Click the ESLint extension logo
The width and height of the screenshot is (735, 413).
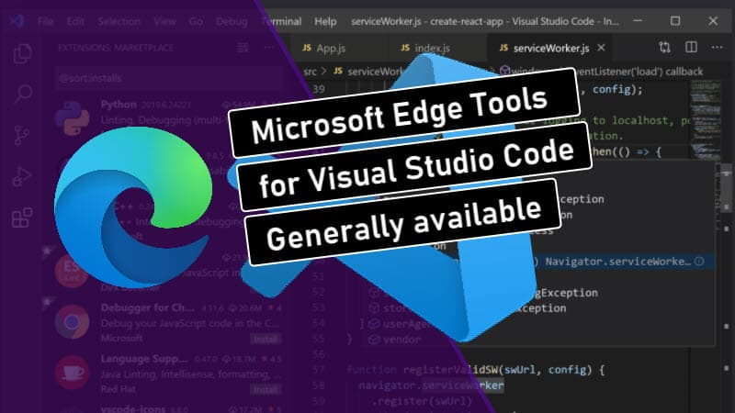coord(72,271)
